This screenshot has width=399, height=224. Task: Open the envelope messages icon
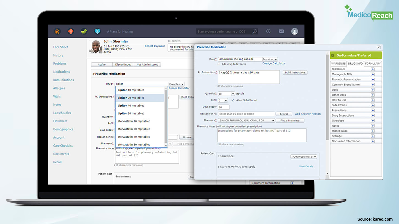(x=281, y=32)
